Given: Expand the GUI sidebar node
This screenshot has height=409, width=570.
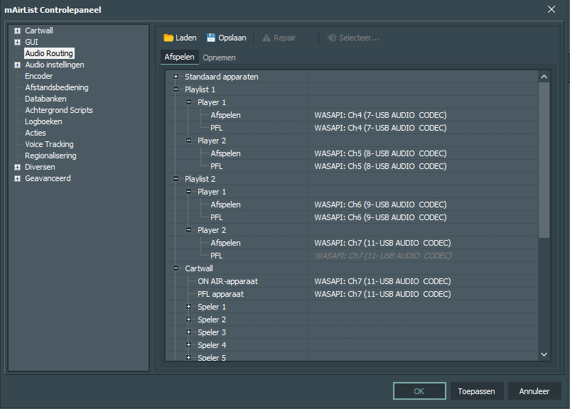Looking at the screenshot, I should [17, 42].
